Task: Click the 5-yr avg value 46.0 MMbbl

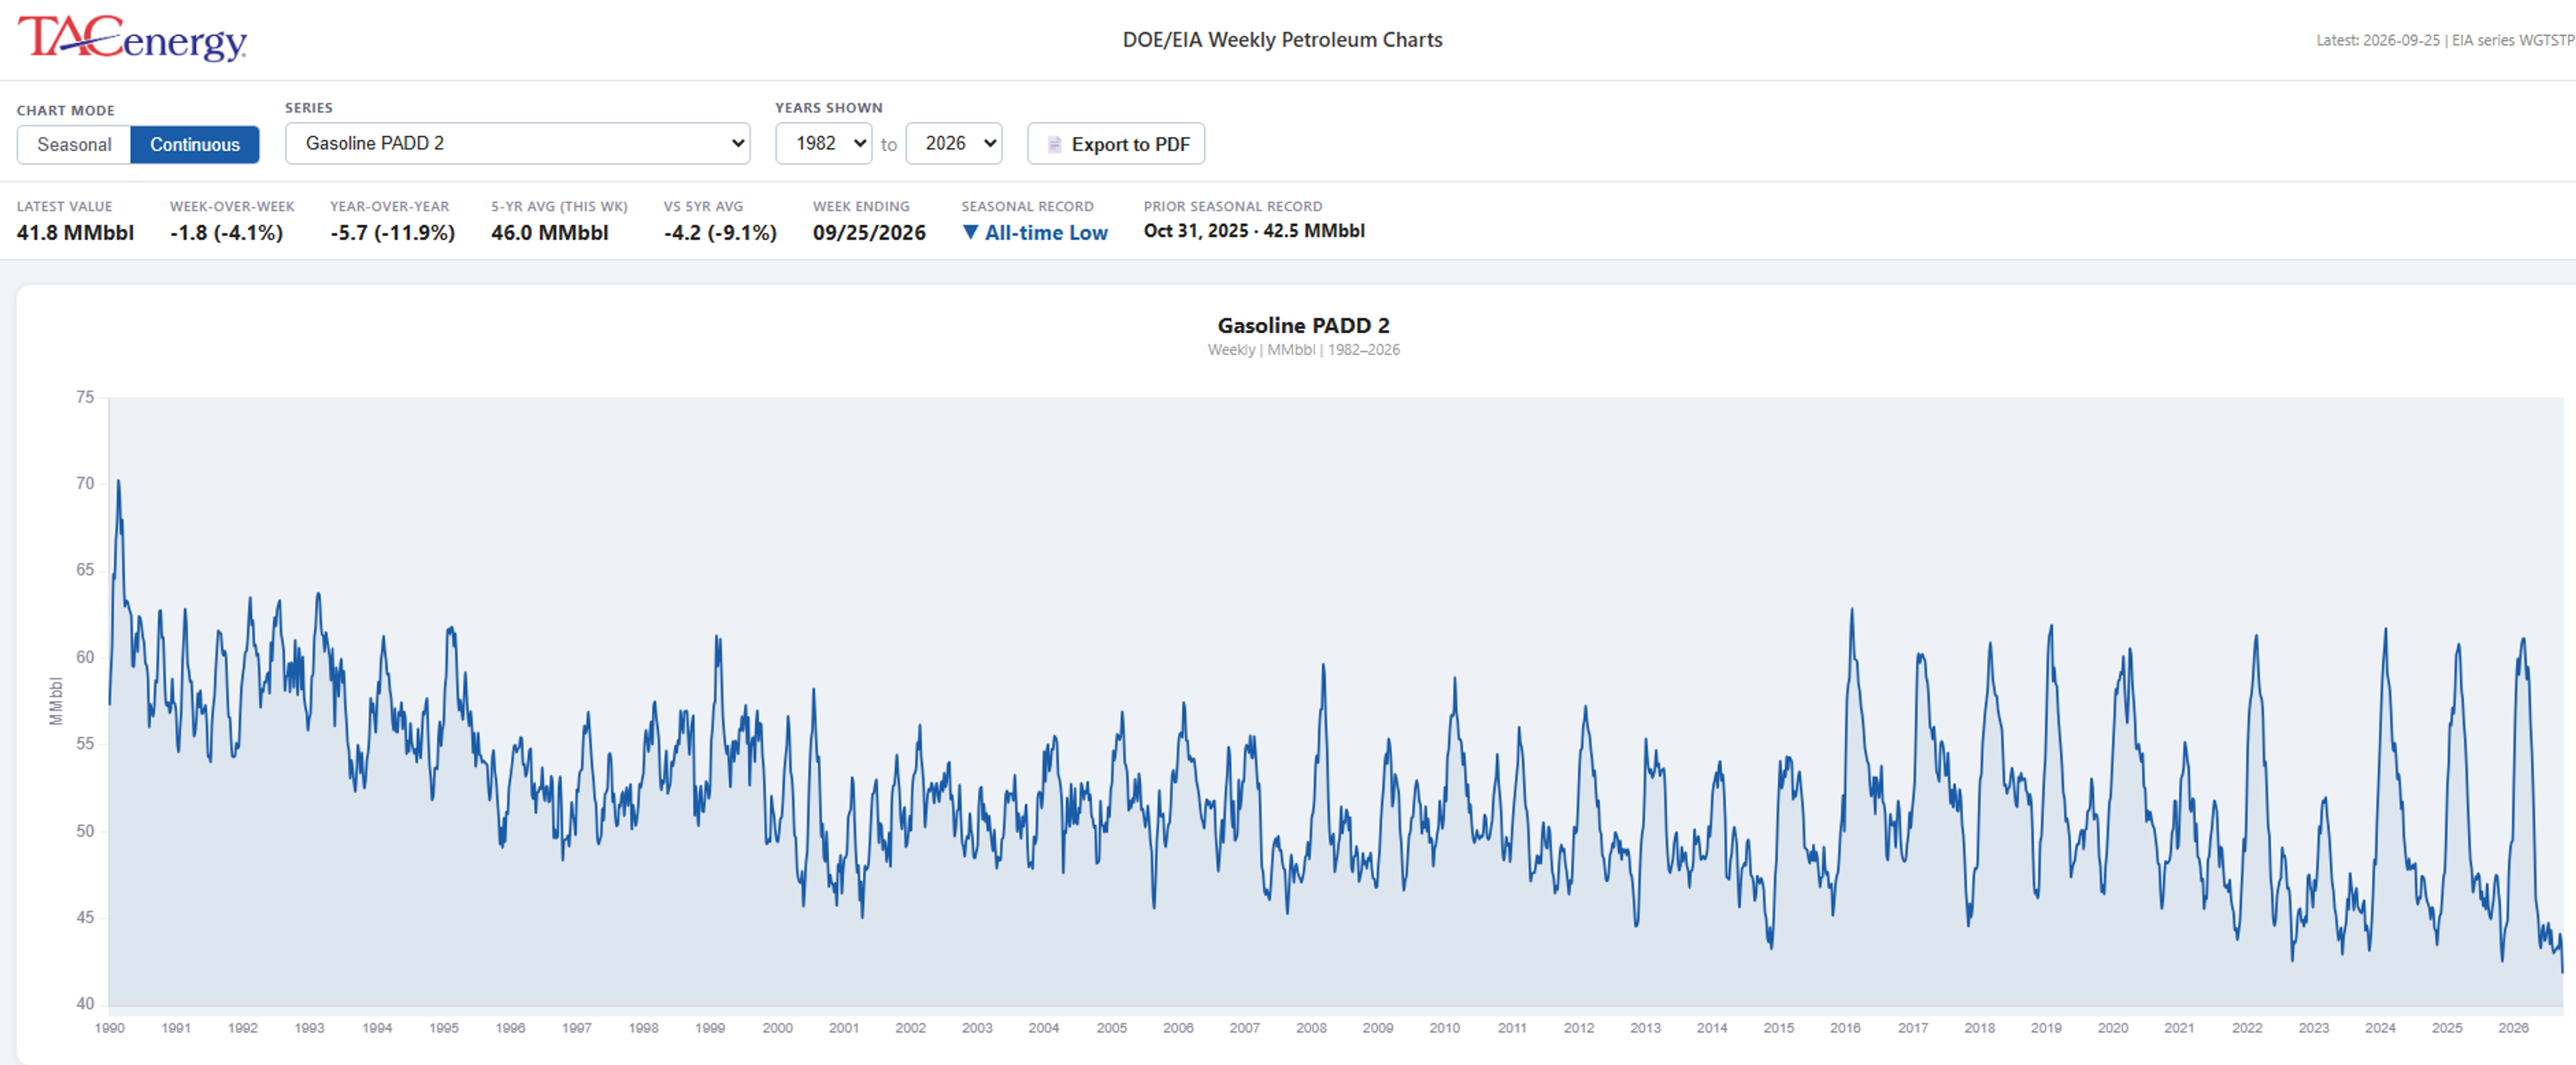Action: pyautogui.click(x=550, y=232)
